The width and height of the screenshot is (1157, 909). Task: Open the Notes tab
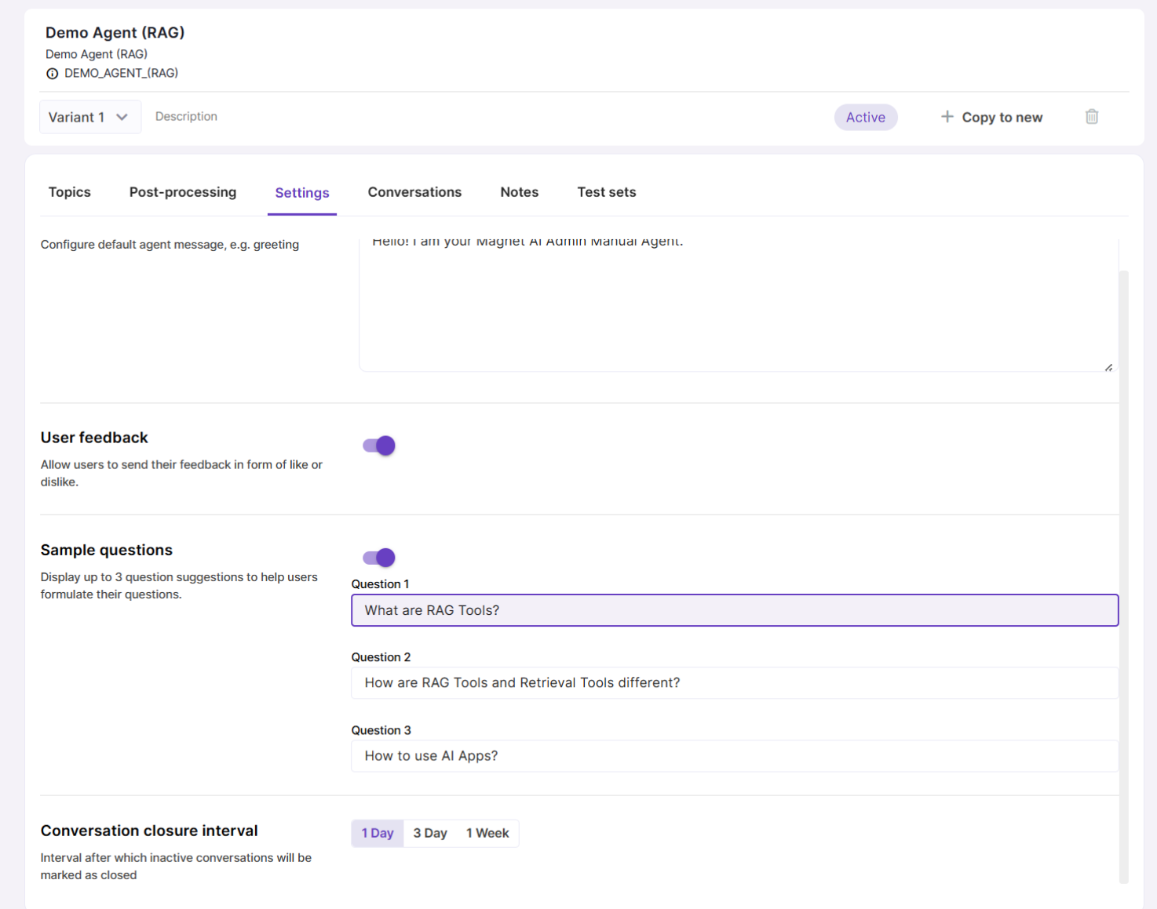[x=520, y=192]
